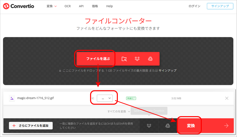Image resolution: width=237 pixels, height=137 pixels.
Task: Expand the すべてのを変換 dropdown
Action: (x=118, y=111)
